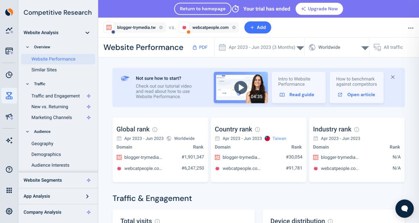419x223 pixels.
Task: Collapse the Audience tree group
Action: (27, 132)
